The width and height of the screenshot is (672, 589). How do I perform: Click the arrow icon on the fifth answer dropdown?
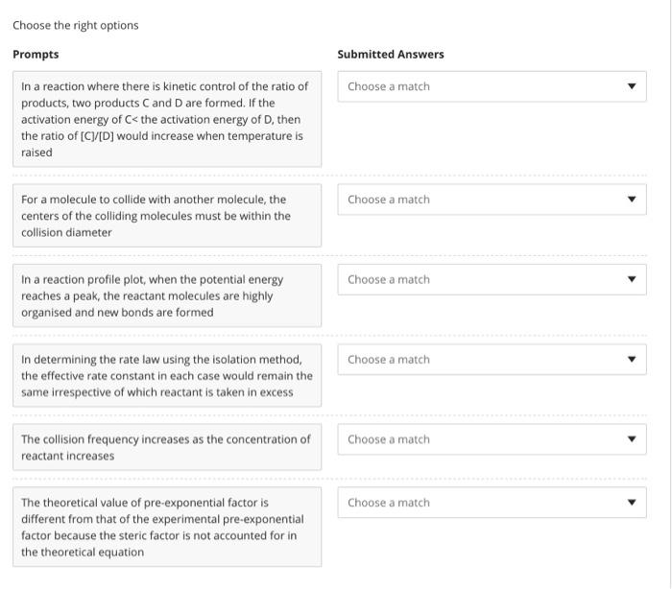click(x=631, y=439)
